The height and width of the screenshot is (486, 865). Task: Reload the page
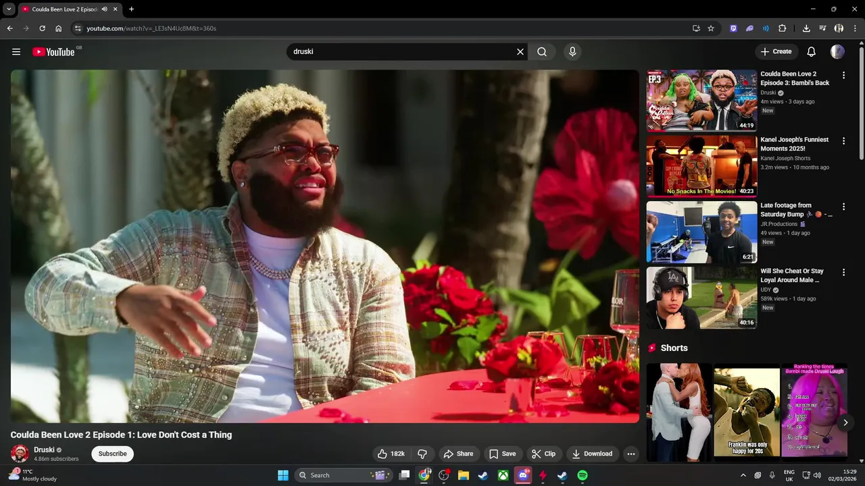42,28
